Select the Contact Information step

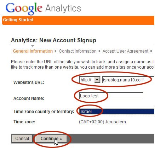[x=77, y=51]
